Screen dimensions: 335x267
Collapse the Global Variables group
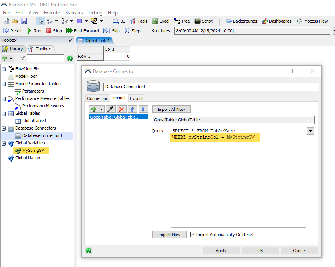tap(4, 143)
